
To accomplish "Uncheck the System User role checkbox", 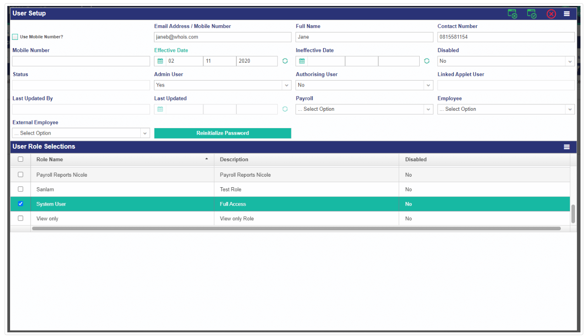I will click(x=20, y=204).
